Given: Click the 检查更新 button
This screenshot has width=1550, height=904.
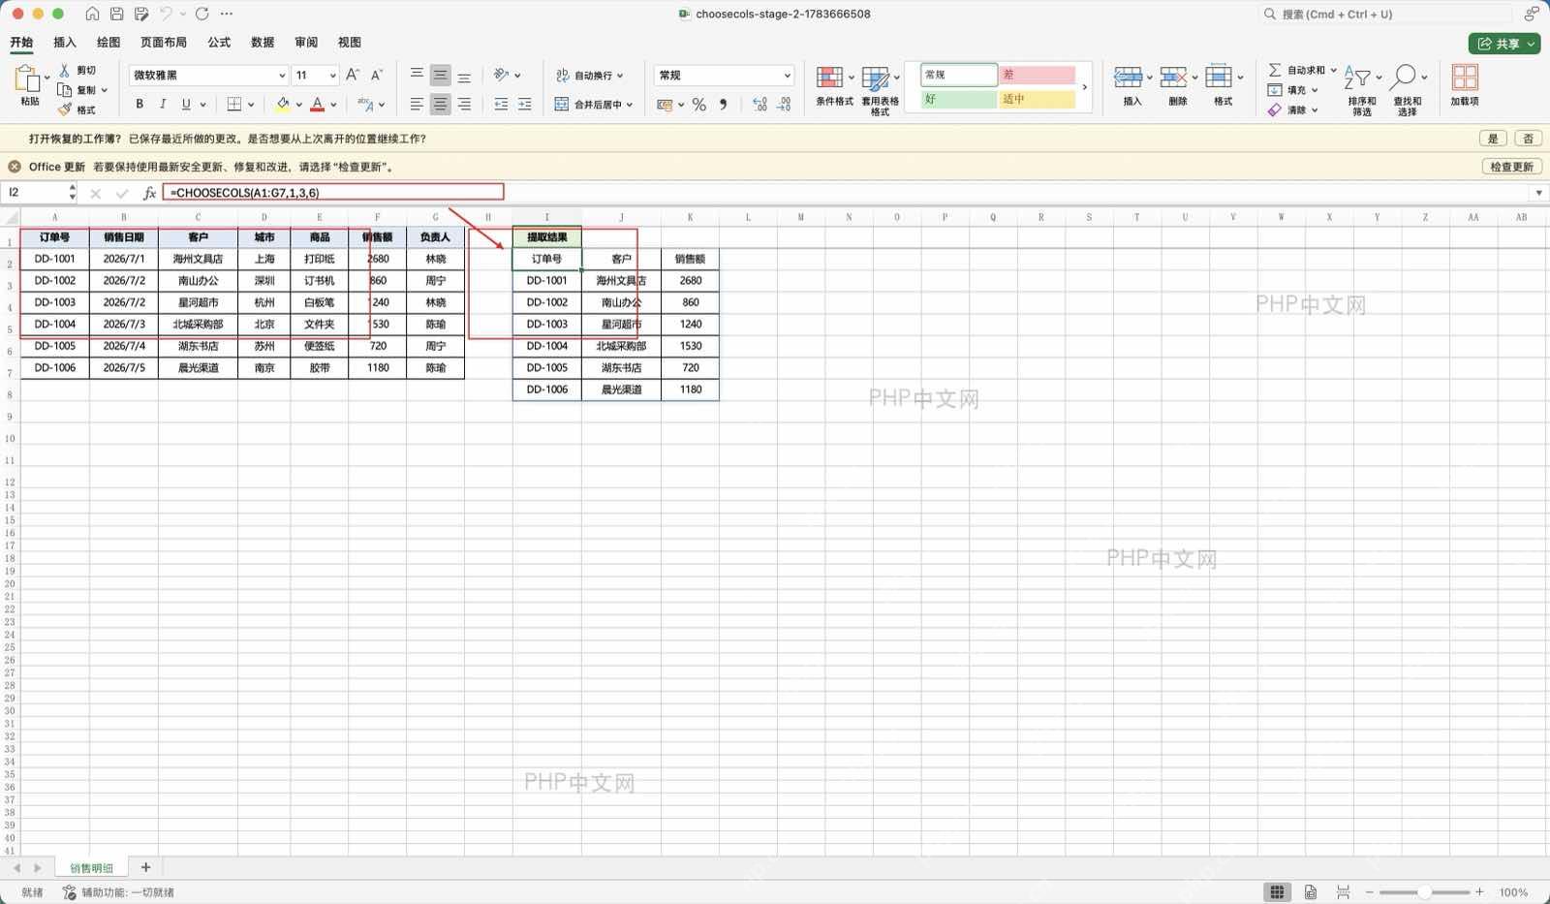Looking at the screenshot, I should [1511, 167].
